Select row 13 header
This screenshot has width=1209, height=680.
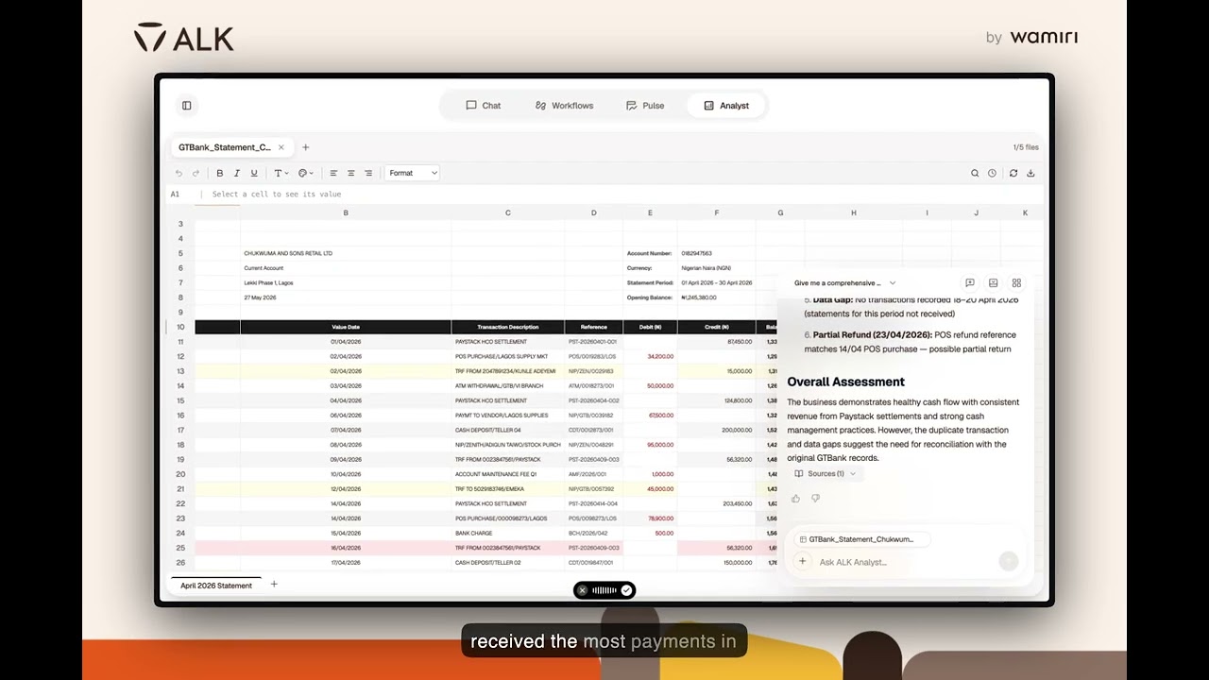(x=180, y=371)
